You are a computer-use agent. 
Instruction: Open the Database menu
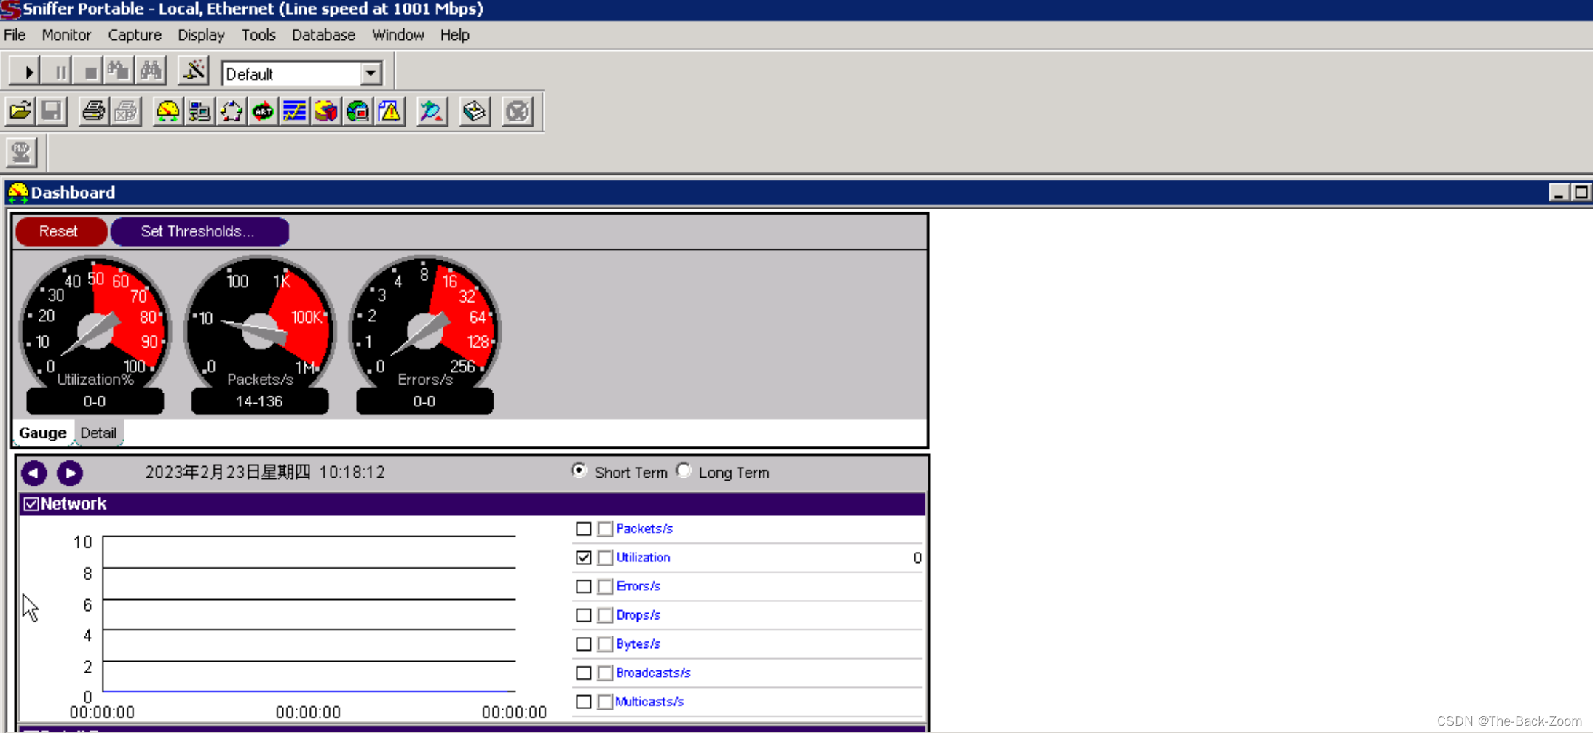click(323, 35)
